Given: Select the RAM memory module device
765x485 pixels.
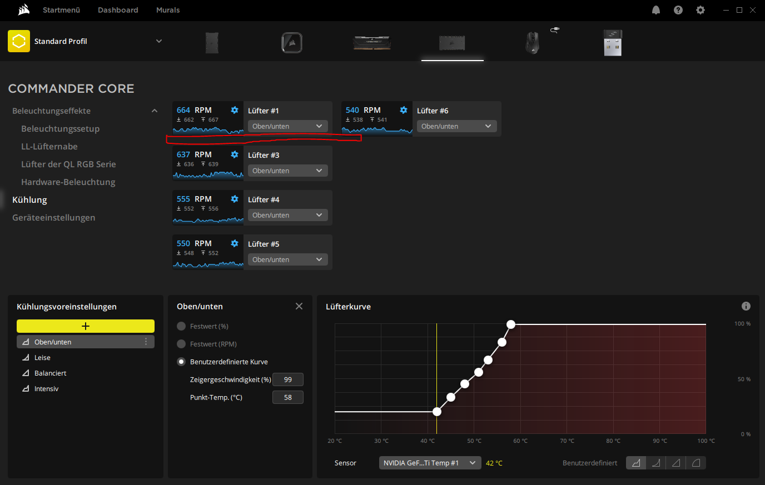Looking at the screenshot, I should [372, 43].
